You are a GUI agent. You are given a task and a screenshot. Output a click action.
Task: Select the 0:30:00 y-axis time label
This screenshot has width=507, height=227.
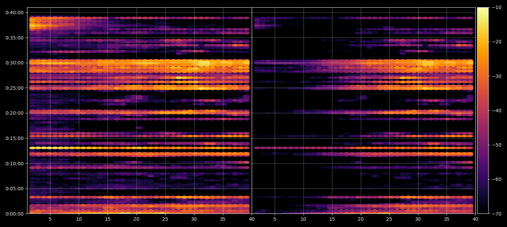click(x=15, y=63)
